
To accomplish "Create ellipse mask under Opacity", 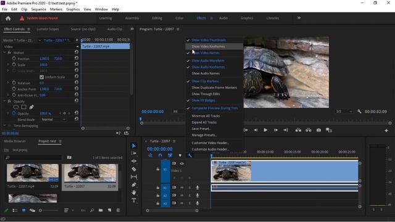I will tap(16, 107).
